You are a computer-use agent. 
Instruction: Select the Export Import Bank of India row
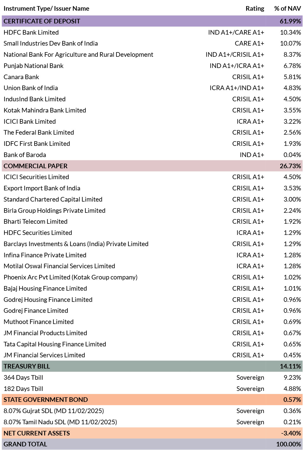tap(152, 188)
